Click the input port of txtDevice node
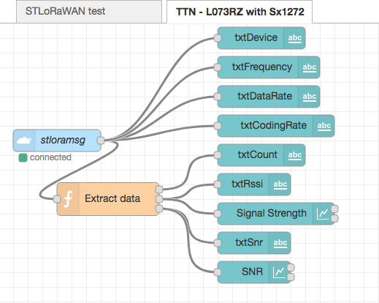Viewport: 379px width, 303px height. pyautogui.click(x=218, y=38)
